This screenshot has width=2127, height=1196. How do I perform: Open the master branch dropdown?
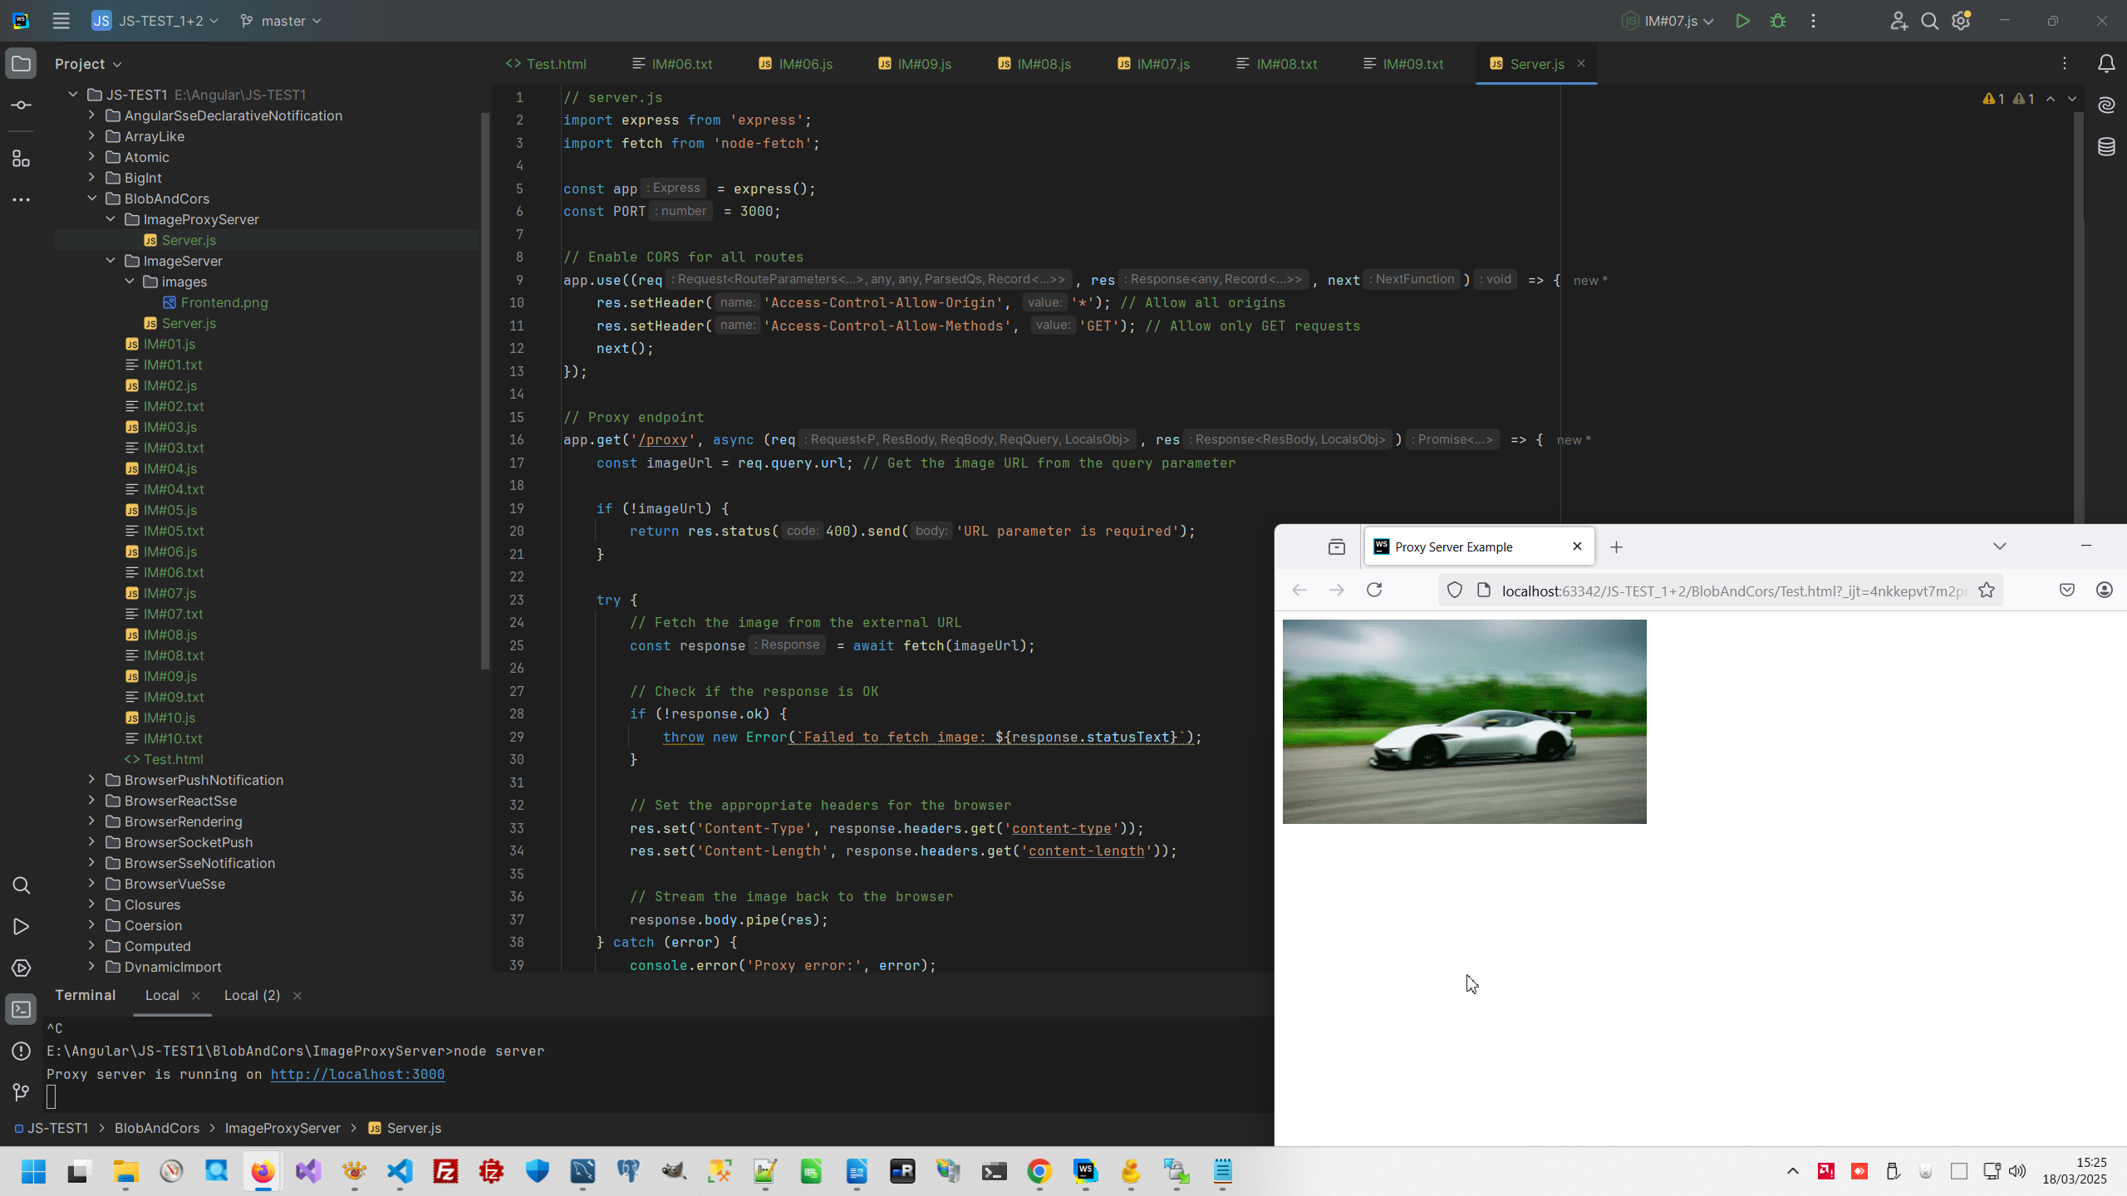click(281, 22)
